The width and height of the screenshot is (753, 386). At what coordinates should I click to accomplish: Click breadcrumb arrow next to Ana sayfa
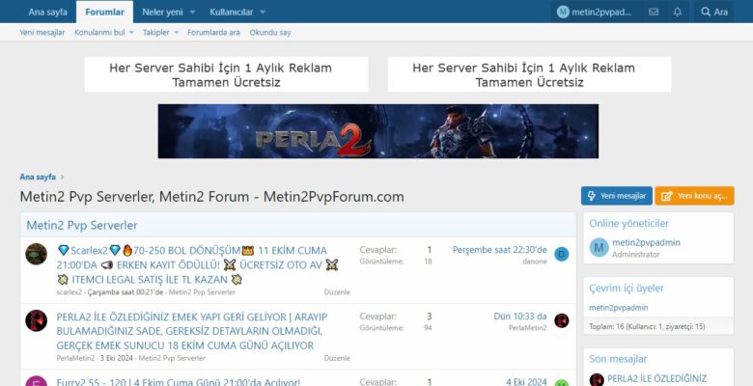pyautogui.click(x=62, y=178)
